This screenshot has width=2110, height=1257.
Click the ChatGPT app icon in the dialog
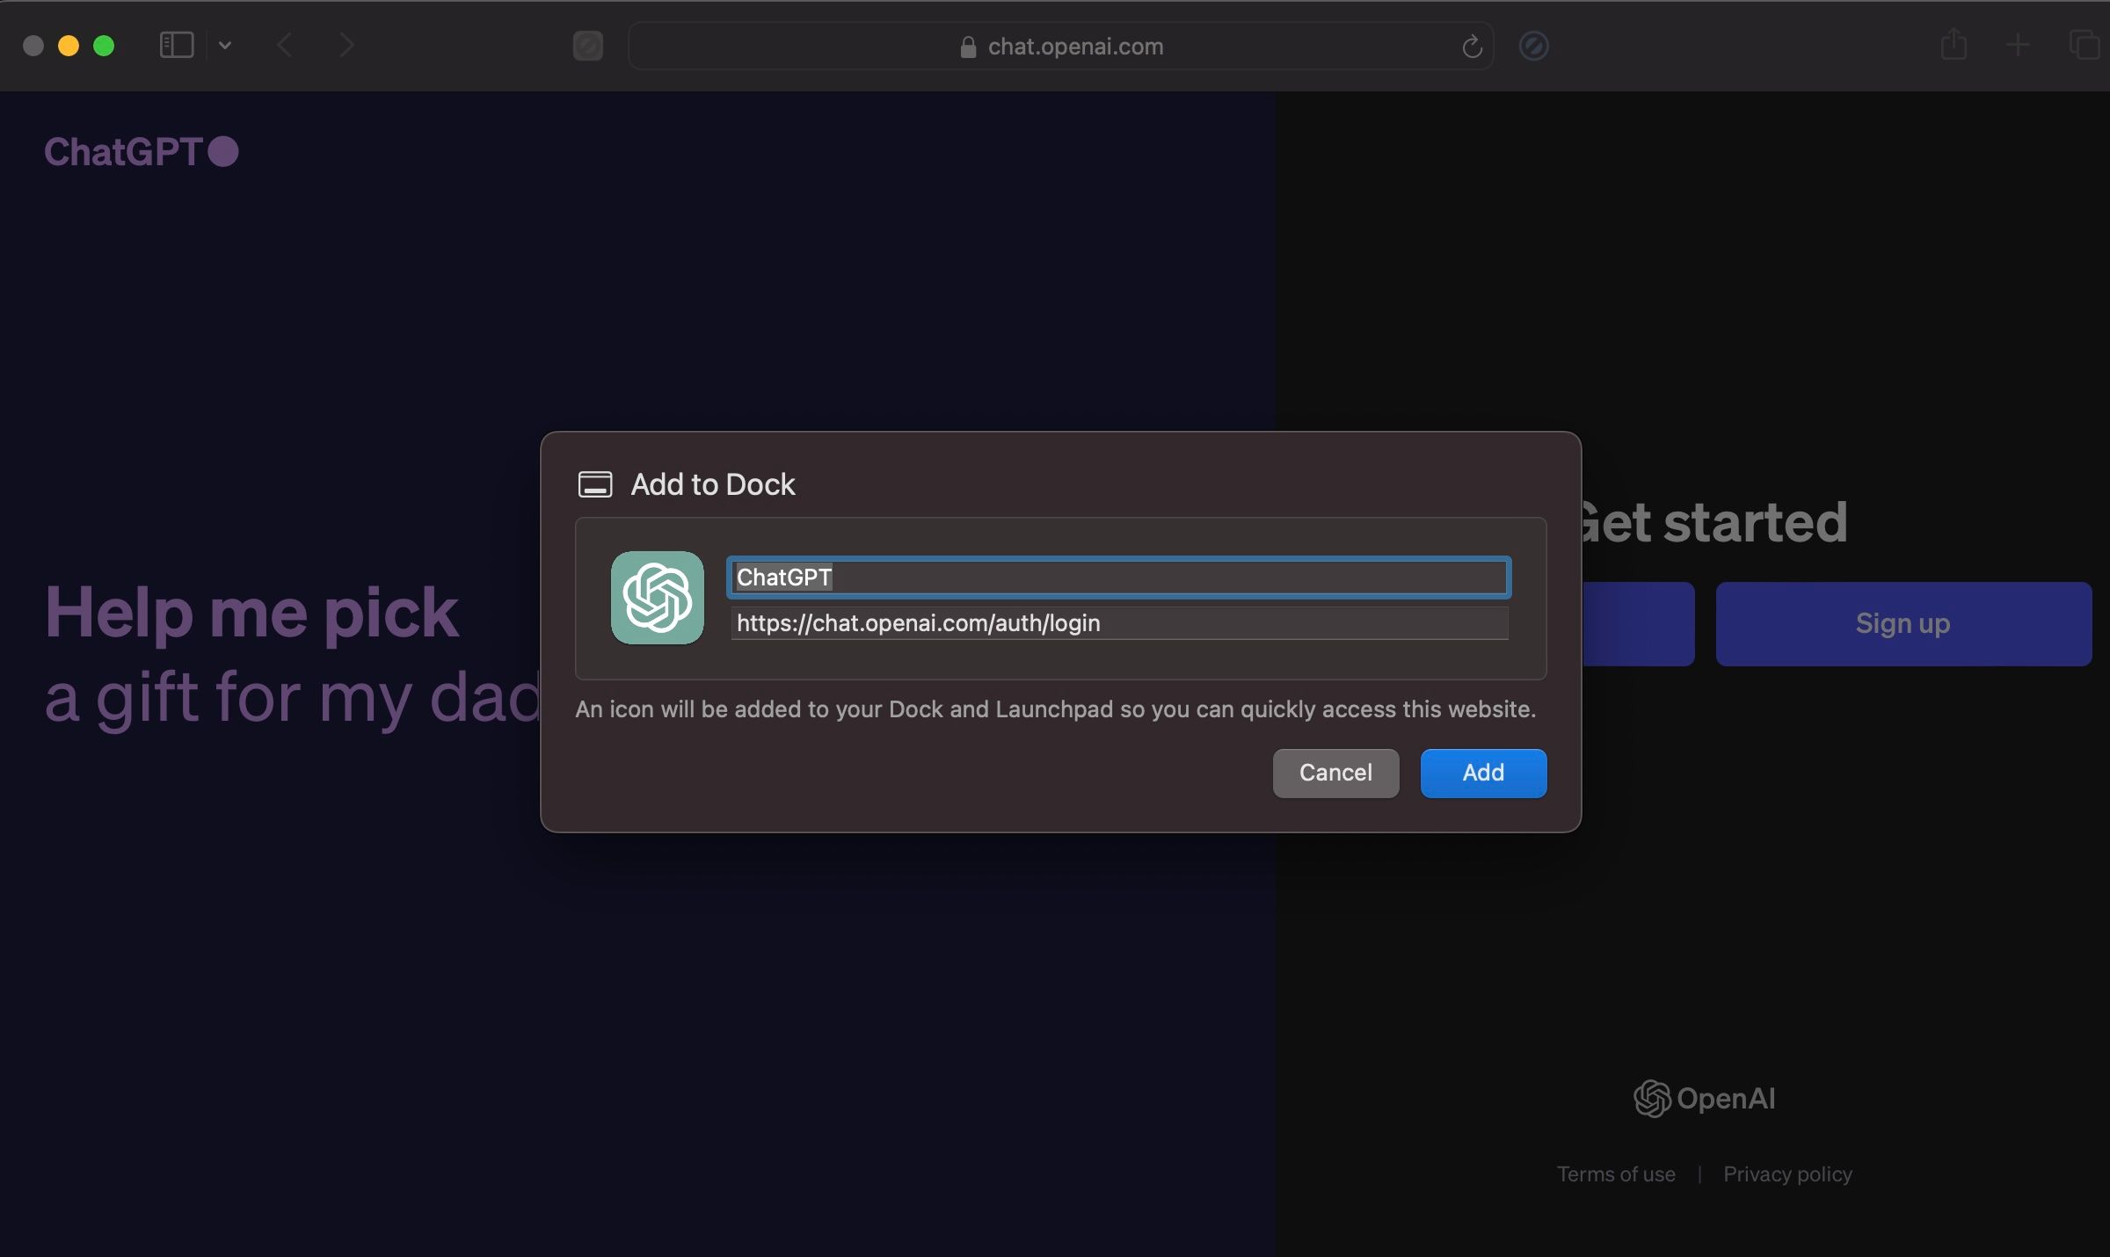pyautogui.click(x=657, y=599)
